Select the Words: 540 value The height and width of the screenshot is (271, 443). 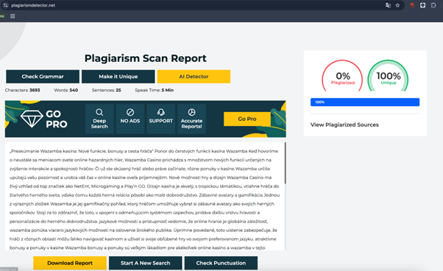74,90
